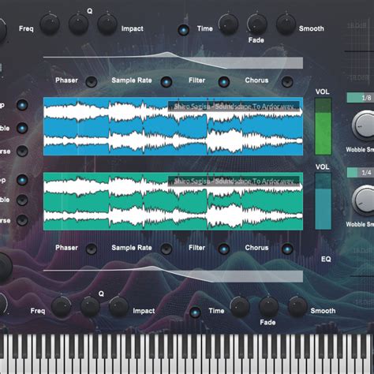The height and width of the screenshot is (374, 374).
Task: Disable the lower Chorus effect button
Action: point(287,249)
